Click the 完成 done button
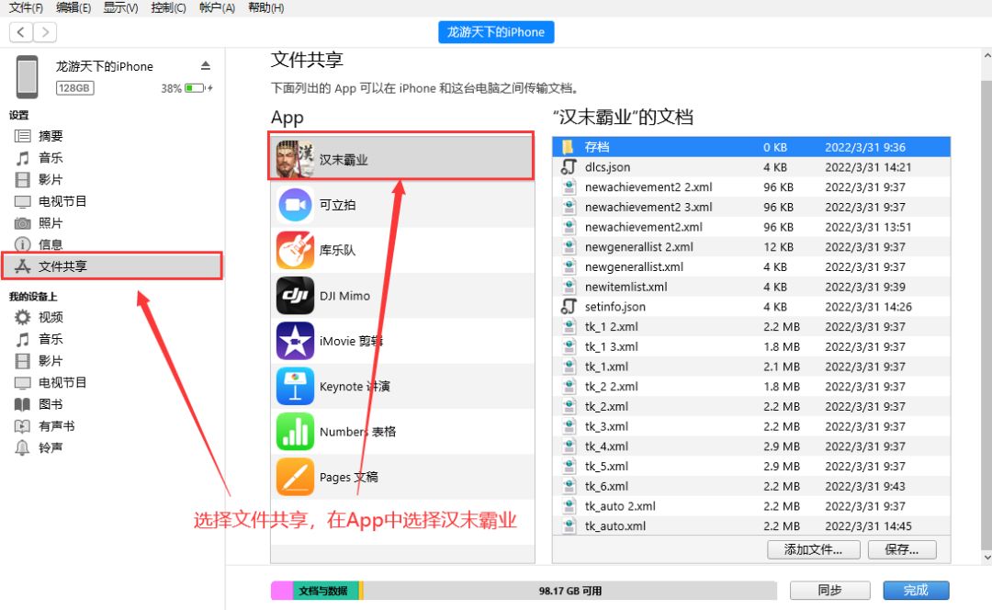 pyautogui.click(x=916, y=591)
